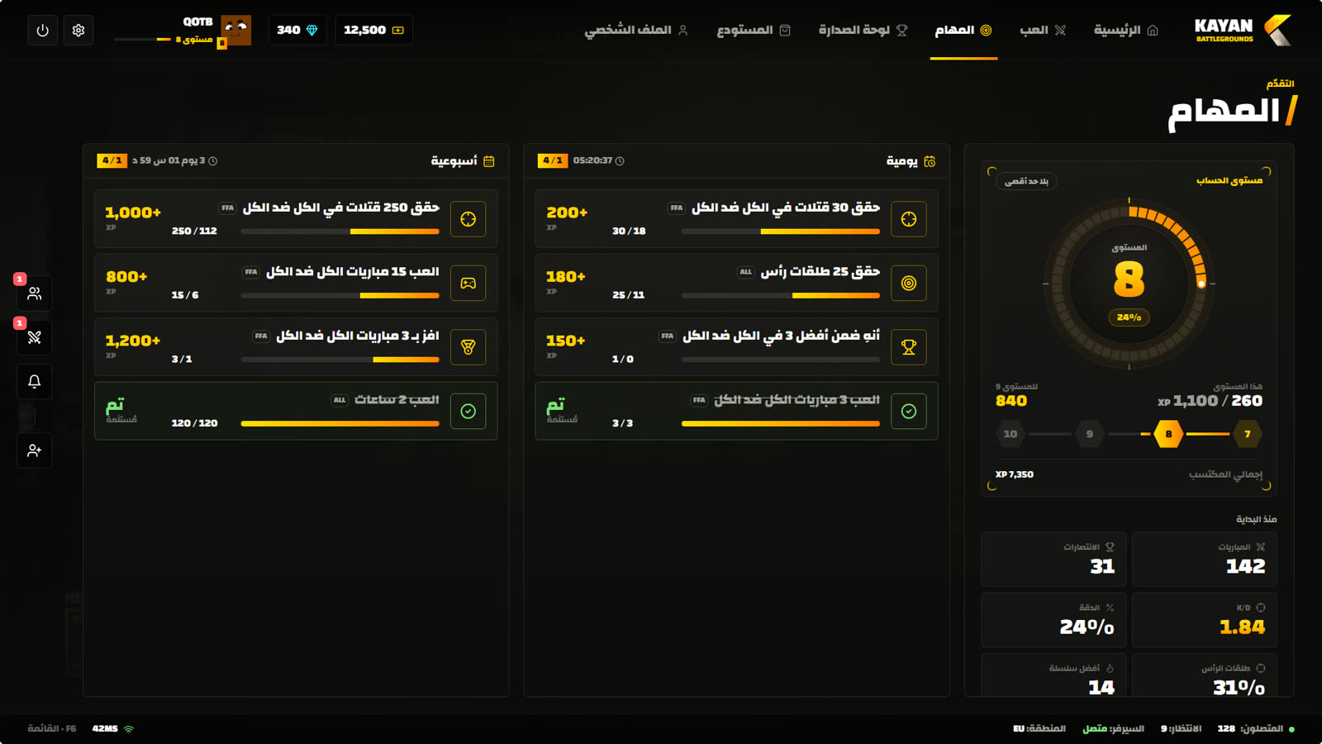Click crosshair icon of 30 kills daily mission

[909, 219]
